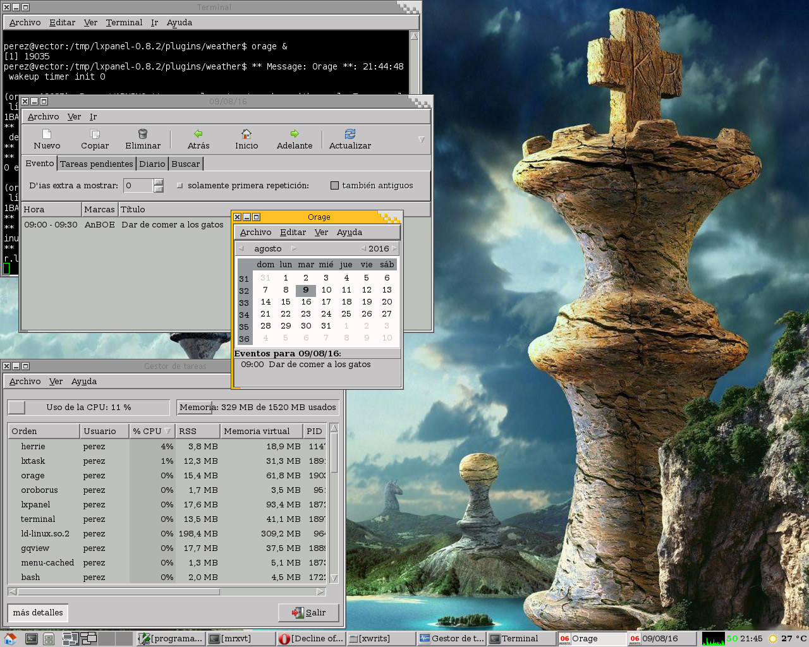Click the % CPU column sort arrow
The height and width of the screenshot is (647, 809).
click(167, 431)
